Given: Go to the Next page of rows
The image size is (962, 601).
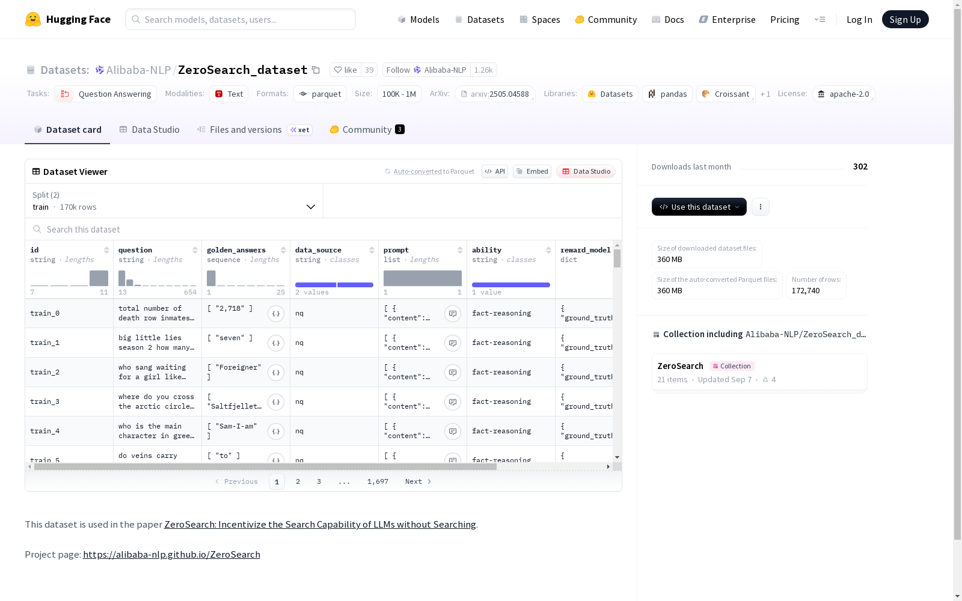Looking at the screenshot, I should pyautogui.click(x=418, y=481).
